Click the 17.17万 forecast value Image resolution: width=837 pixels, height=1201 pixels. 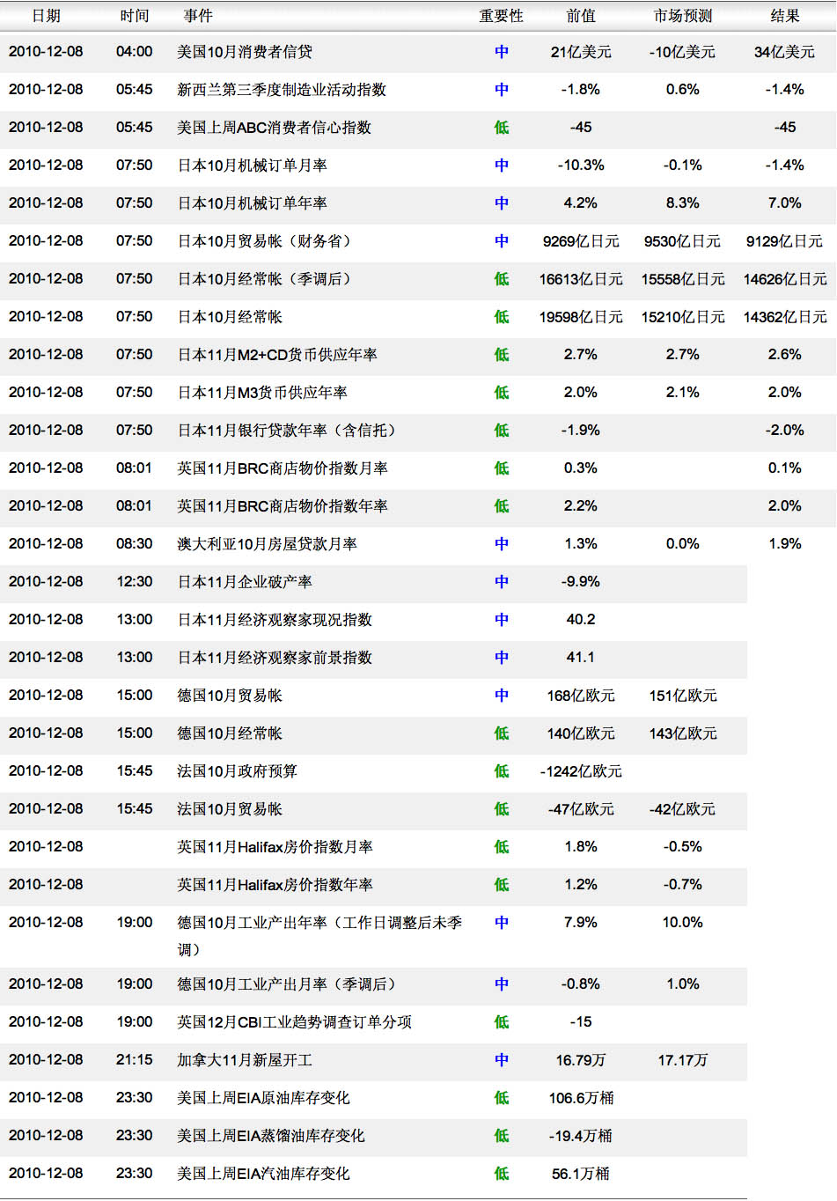tap(683, 1060)
